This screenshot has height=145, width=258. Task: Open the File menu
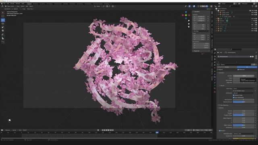point(4,4)
